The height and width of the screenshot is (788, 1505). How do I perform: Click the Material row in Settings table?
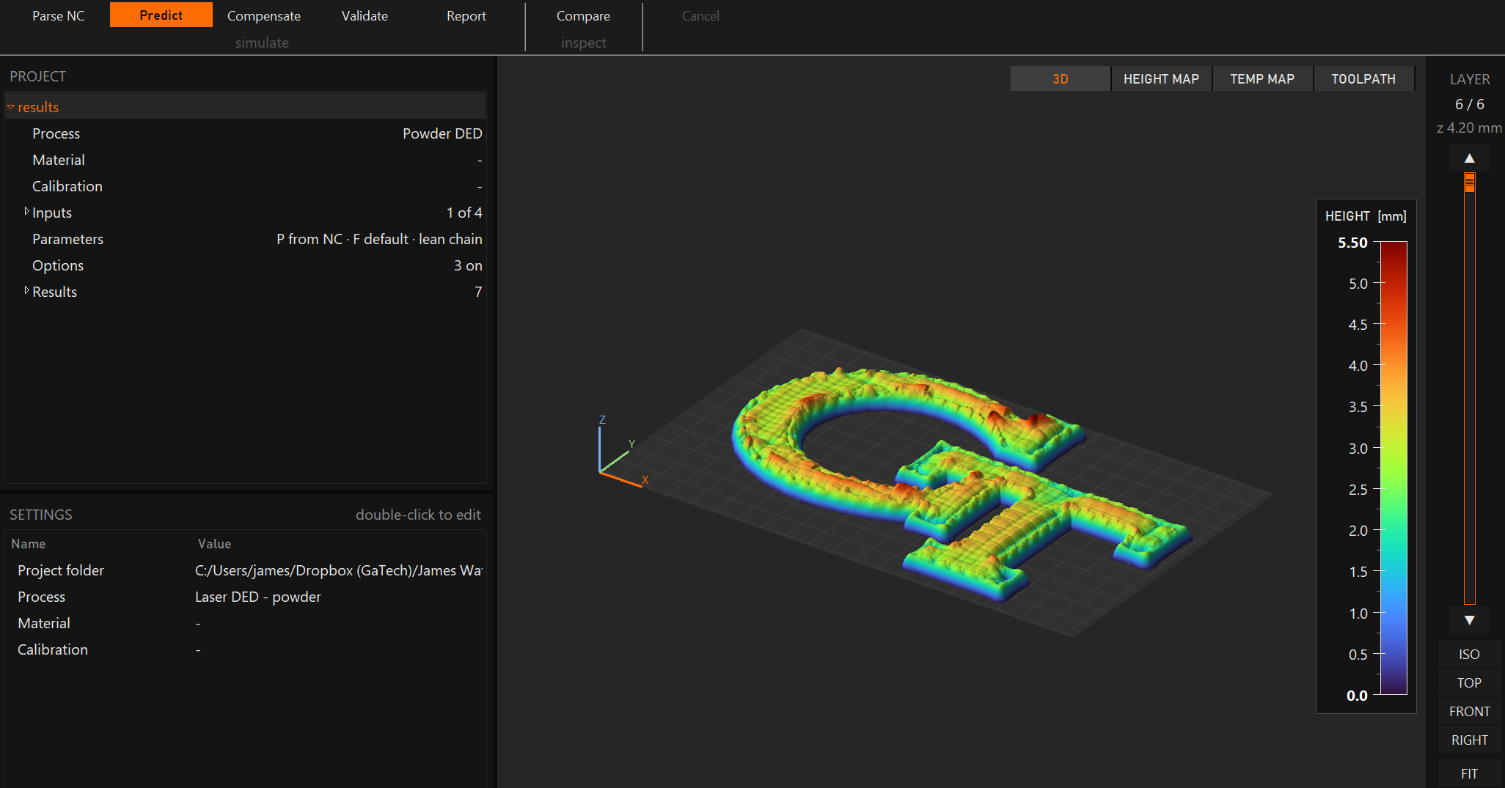click(245, 623)
